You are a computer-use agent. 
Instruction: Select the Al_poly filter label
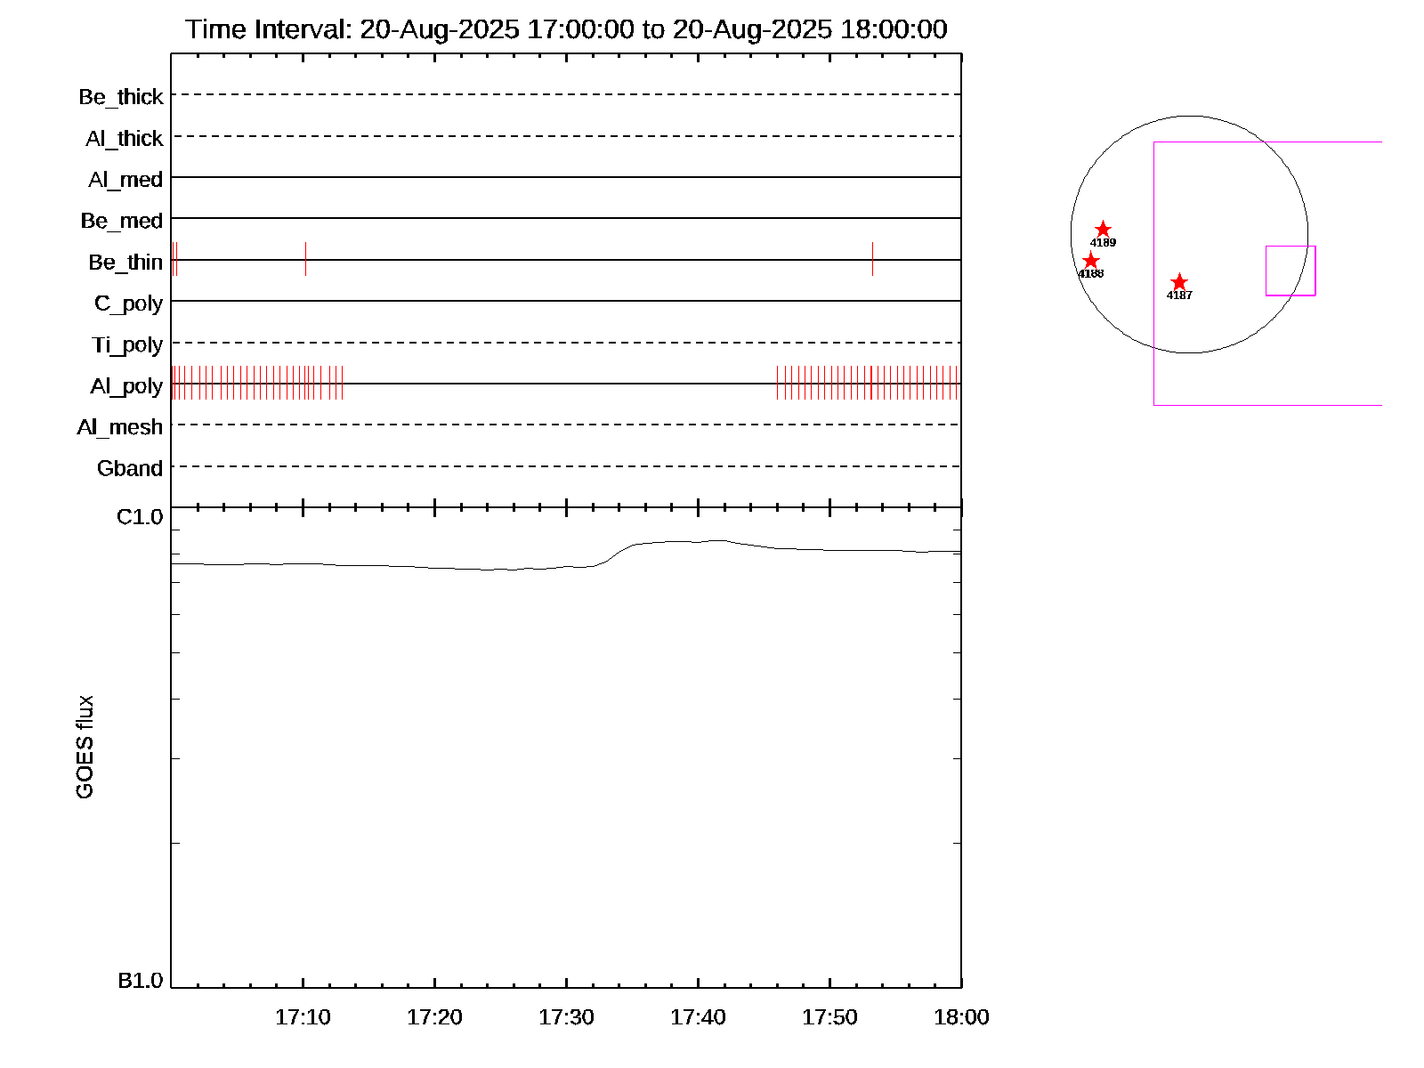coord(126,386)
